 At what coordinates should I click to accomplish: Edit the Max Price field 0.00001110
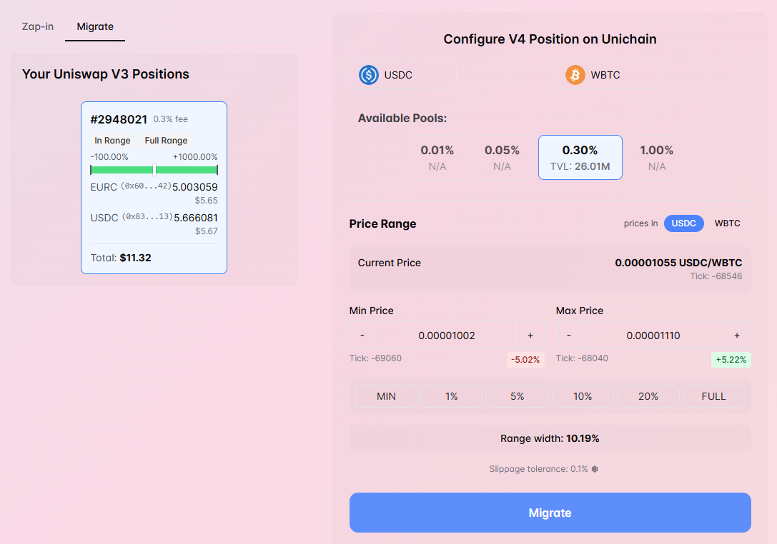coord(653,336)
